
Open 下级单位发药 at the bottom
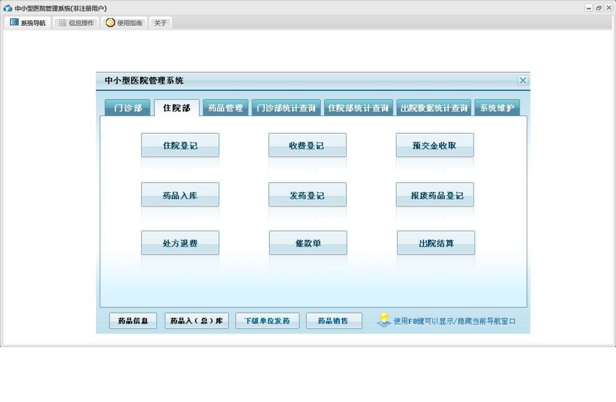[x=267, y=321]
